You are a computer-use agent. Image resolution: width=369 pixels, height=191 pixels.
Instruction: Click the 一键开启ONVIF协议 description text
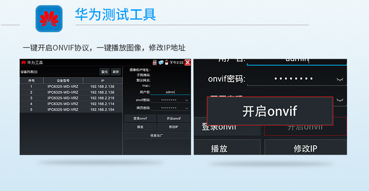(56, 48)
